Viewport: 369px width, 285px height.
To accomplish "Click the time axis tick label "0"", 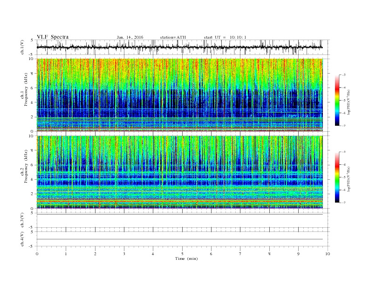I will coord(37,254).
